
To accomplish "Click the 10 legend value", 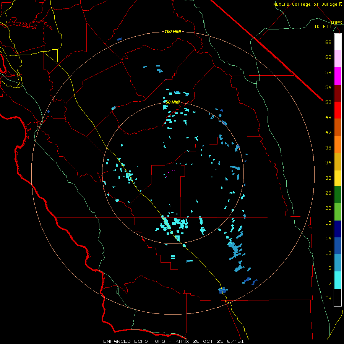I will [x=328, y=253].
